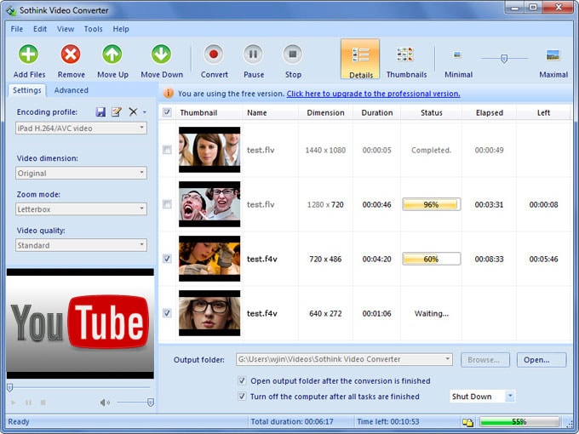
Task: Uncheck the 720 x 486 test.f4v row
Action: [167, 259]
